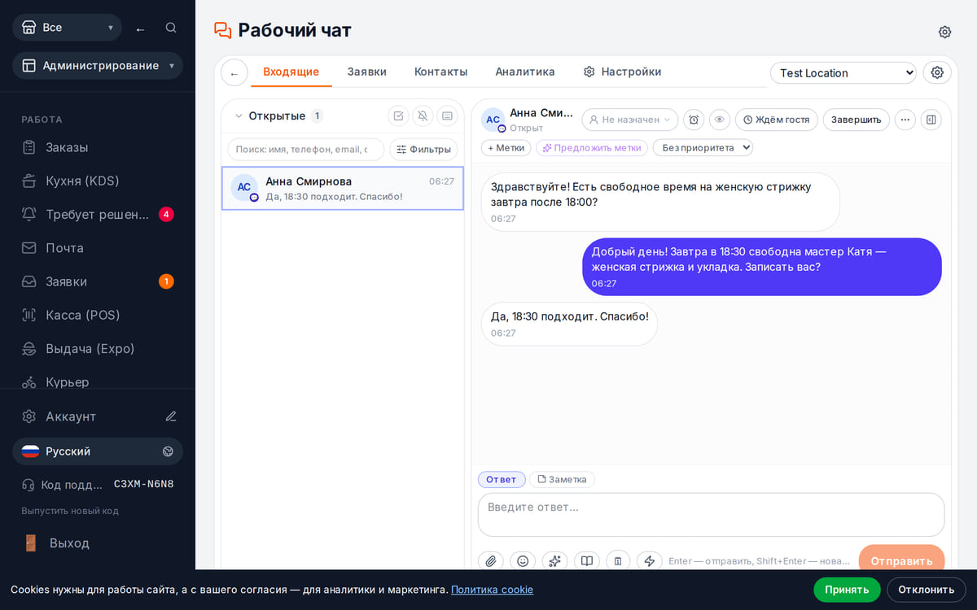Screen dimensions: 977x610
Task: Open the search icon in the sidebar
Action: click(x=171, y=28)
